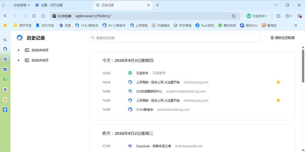Open the history clock dropdown in toolbar
The image size is (305, 152).
289,16
